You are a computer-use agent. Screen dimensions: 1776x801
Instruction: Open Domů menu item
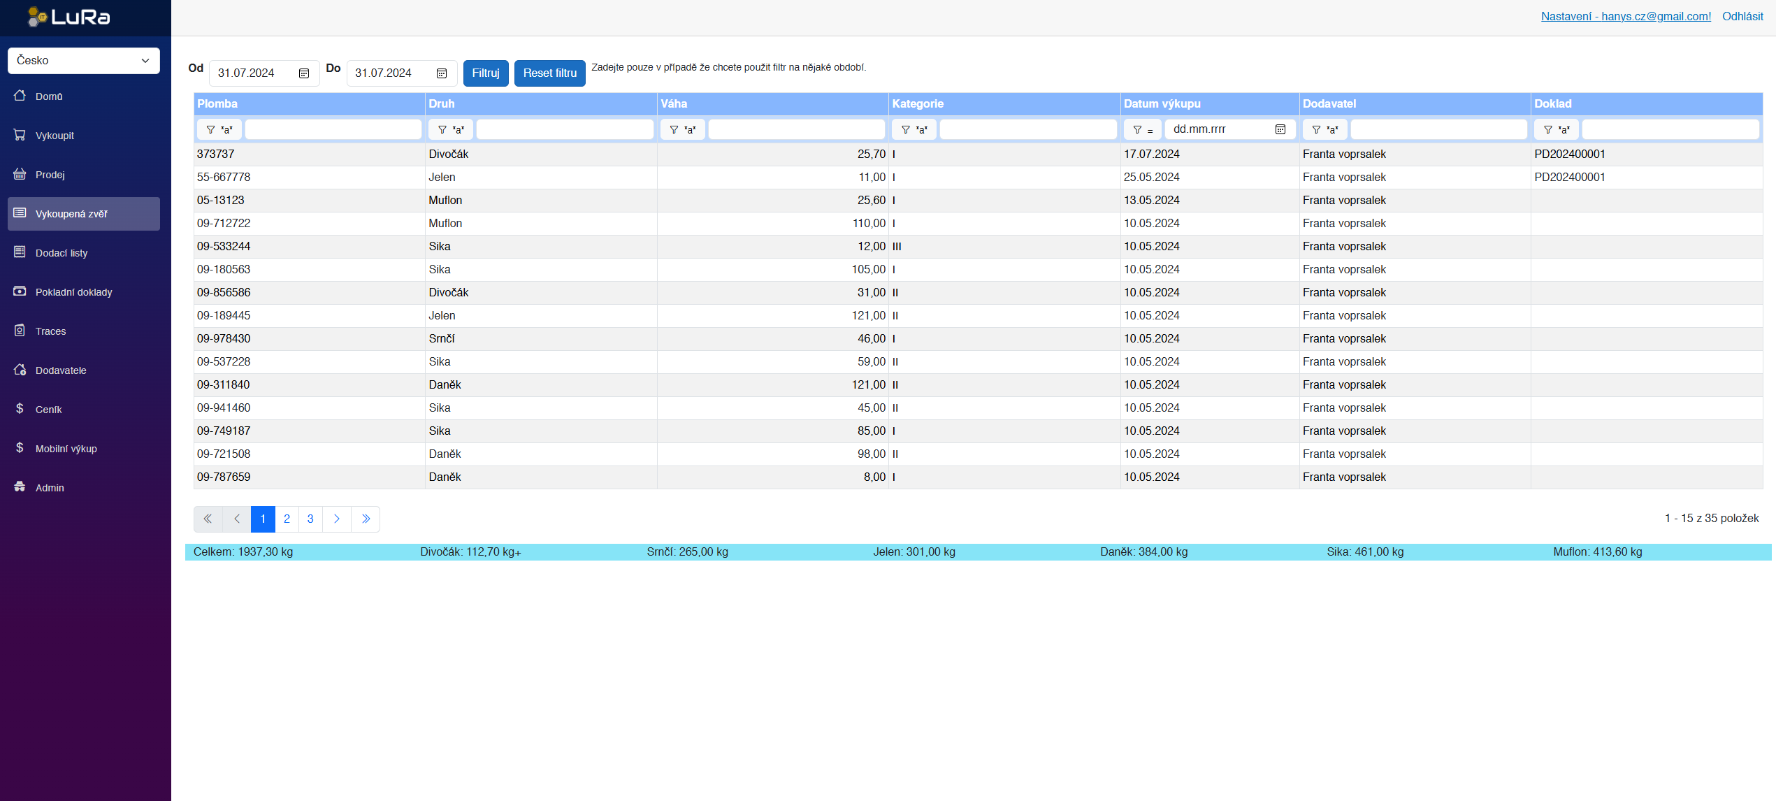(84, 96)
